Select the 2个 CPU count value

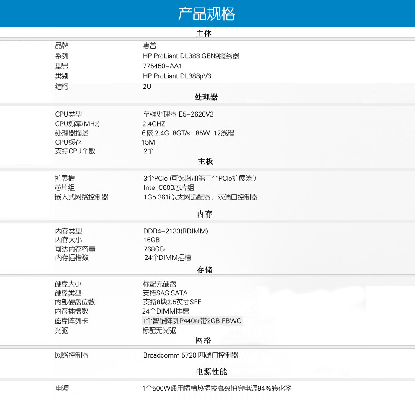(x=148, y=151)
